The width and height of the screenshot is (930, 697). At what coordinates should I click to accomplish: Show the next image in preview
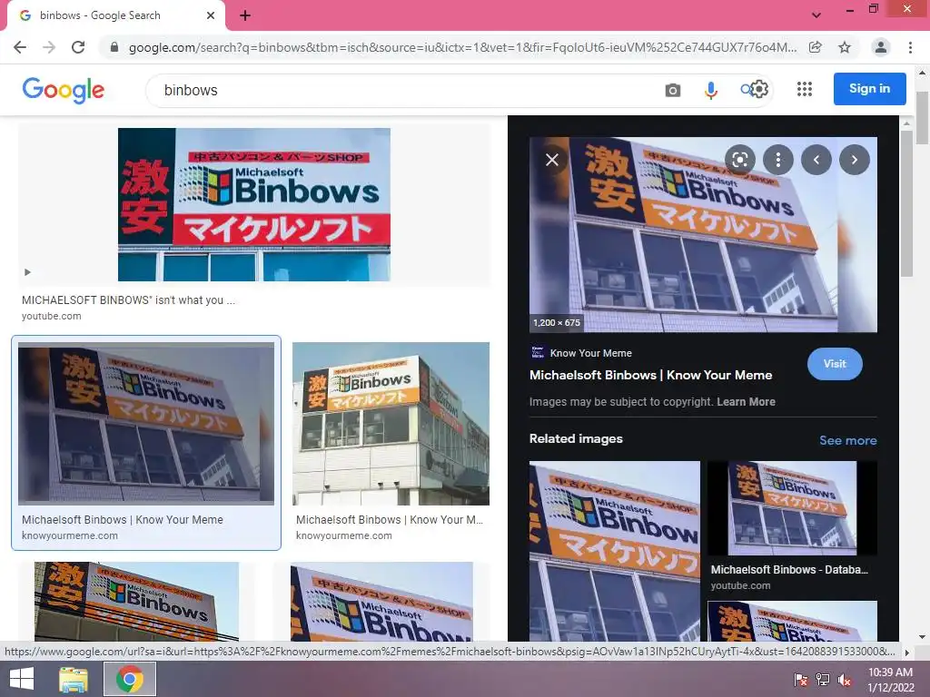(854, 160)
